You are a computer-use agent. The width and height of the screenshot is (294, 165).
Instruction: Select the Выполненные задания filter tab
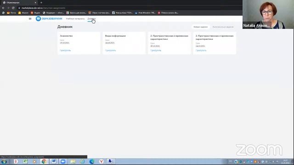tap(223, 27)
